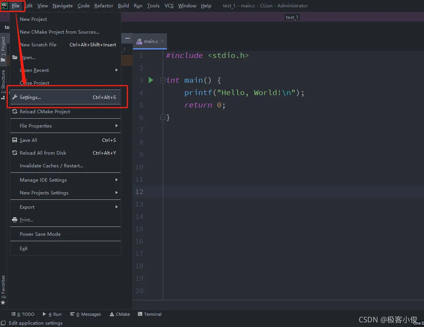
Task: Click the Open folder icon in menu
Action: 15,57
